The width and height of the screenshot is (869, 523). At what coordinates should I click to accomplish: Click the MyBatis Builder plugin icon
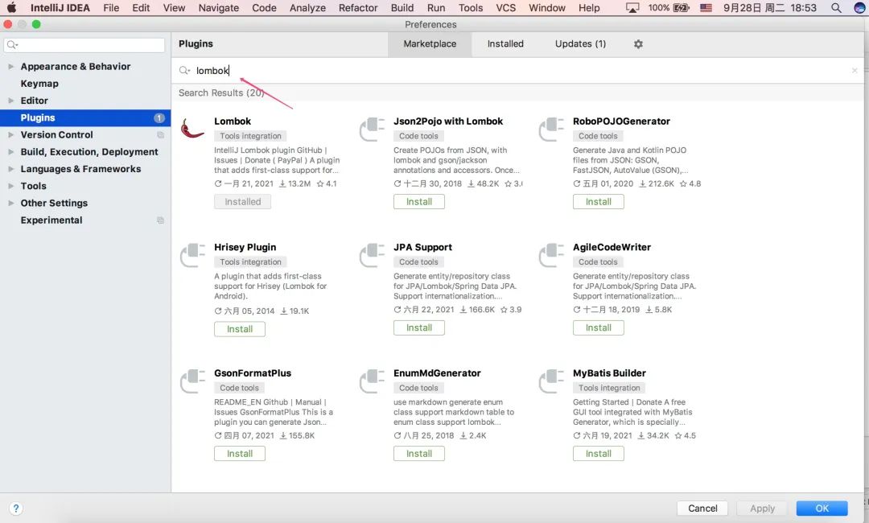(551, 381)
